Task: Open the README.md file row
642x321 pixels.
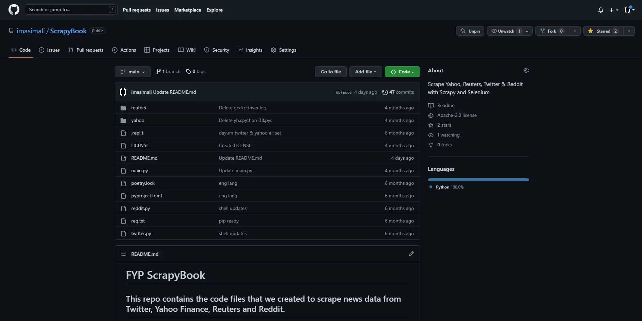Action: pyautogui.click(x=267, y=158)
